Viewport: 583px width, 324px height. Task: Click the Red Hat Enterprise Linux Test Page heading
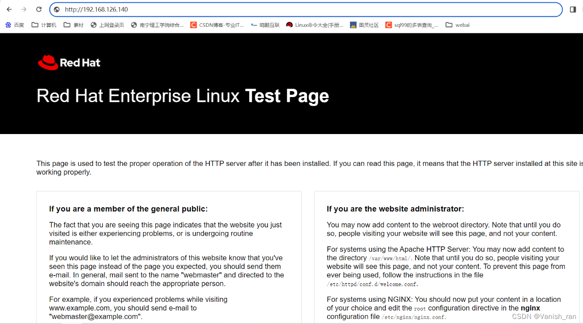coord(182,96)
